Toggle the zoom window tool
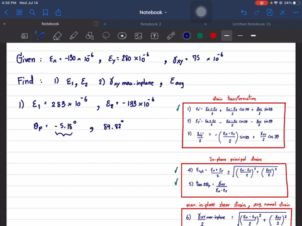 click(25, 36)
